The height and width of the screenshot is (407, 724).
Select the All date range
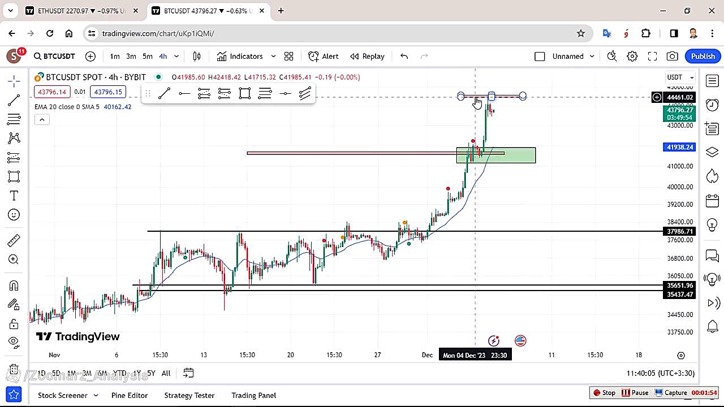pos(166,373)
